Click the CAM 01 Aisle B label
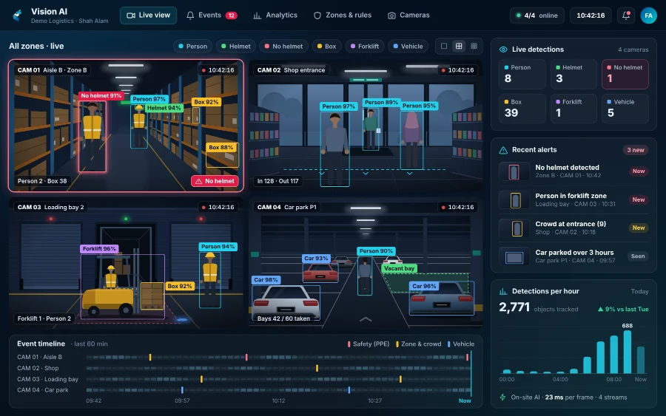Image resolution: width=666 pixels, height=416 pixels. click(52, 70)
